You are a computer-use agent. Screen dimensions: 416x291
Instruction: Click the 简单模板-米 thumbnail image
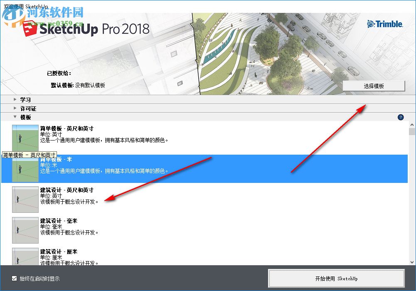tap(25, 168)
